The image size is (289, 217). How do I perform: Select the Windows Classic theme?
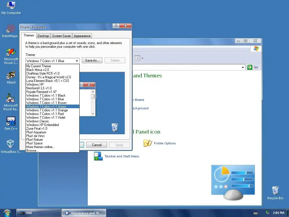click(52, 121)
